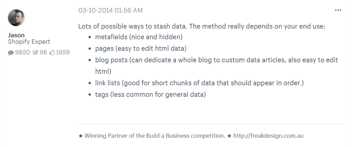Screen dimensions: 352x147
Task: Open the three-dot post options menu
Action: coord(338,10)
